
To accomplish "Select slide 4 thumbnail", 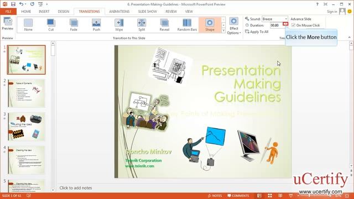I will (x=27, y=160).
